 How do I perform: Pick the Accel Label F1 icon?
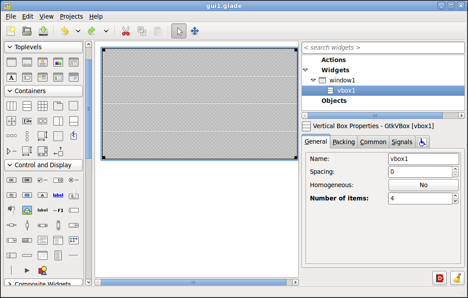58,210
